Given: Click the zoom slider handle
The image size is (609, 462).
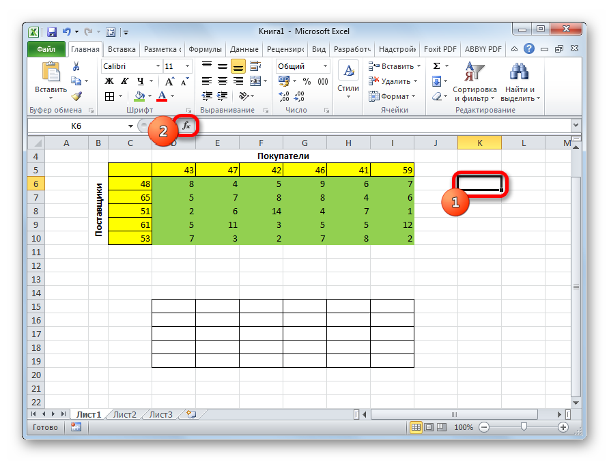Looking at the screenshot, I should click(524, 427).
